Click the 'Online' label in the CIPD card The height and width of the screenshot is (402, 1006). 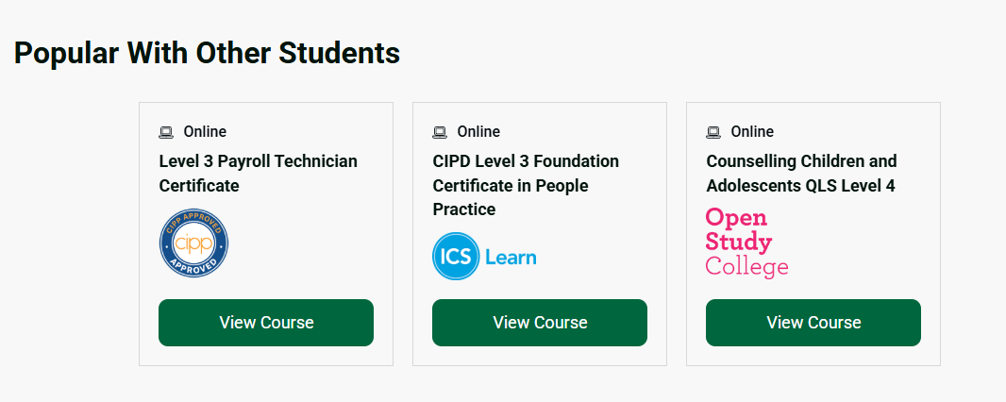coord(478,132)
